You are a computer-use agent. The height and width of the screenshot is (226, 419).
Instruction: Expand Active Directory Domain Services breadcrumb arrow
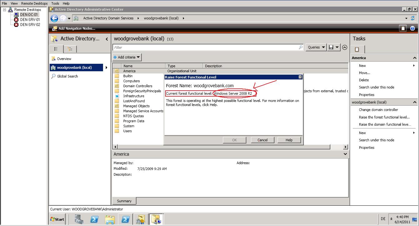pyautogui.click(x=138, y=18)
